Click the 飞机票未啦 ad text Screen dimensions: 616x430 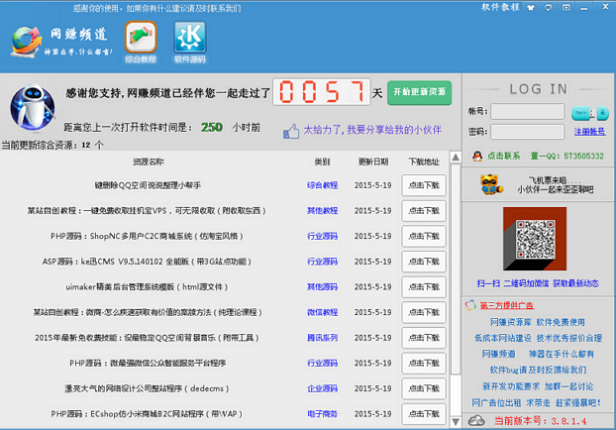coord(556,184)
